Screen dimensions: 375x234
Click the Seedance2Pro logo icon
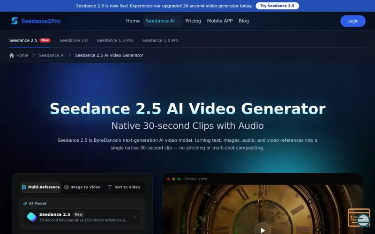(15, 21)
